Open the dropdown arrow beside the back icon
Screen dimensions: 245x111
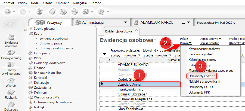pos(14,12)
